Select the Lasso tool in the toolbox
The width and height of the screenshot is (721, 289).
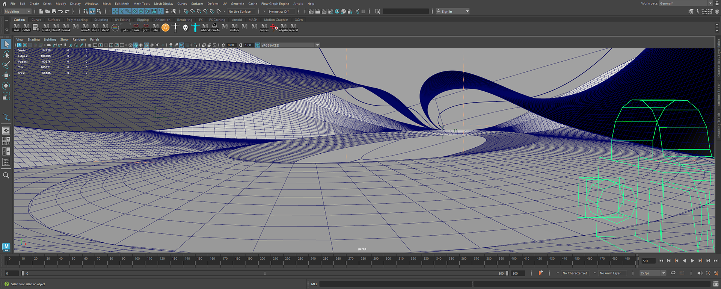(6, 55)
